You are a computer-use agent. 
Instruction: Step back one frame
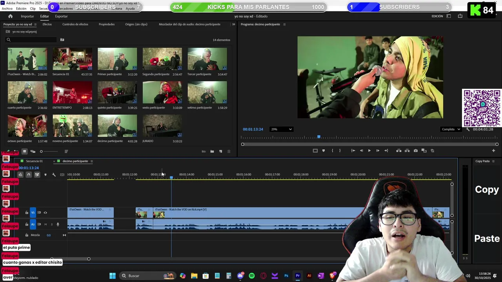(362, 150)
